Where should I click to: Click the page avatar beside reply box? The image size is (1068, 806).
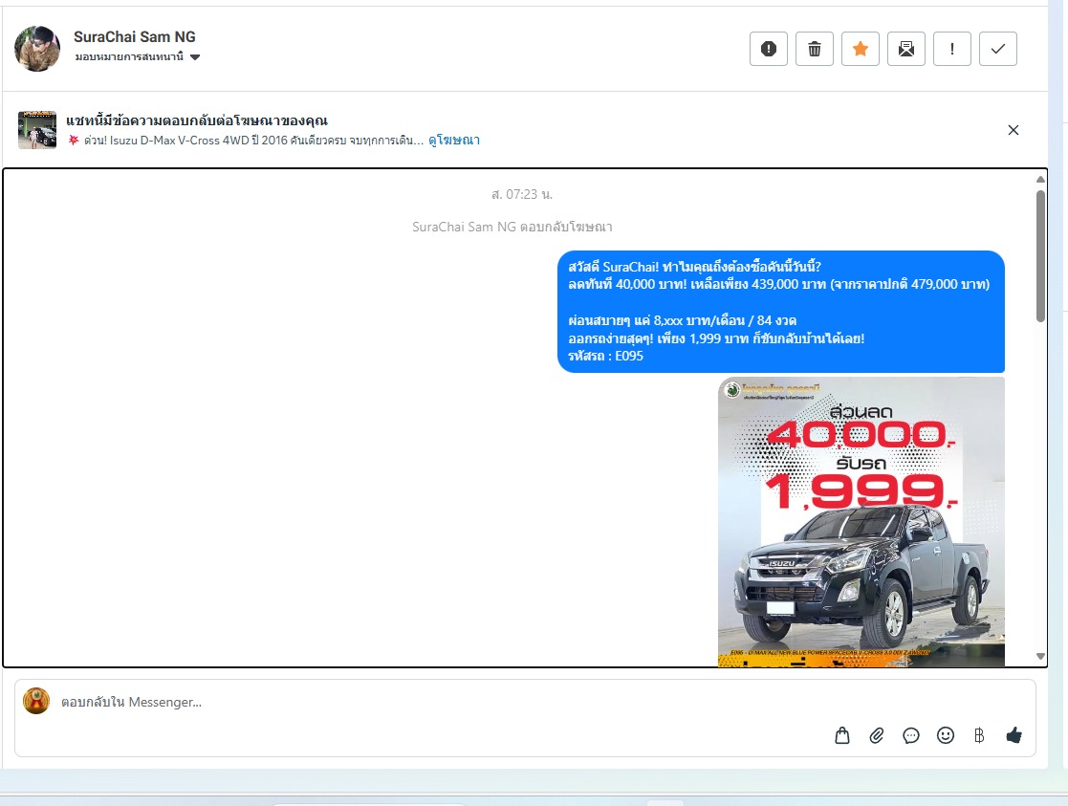[36, 701]
